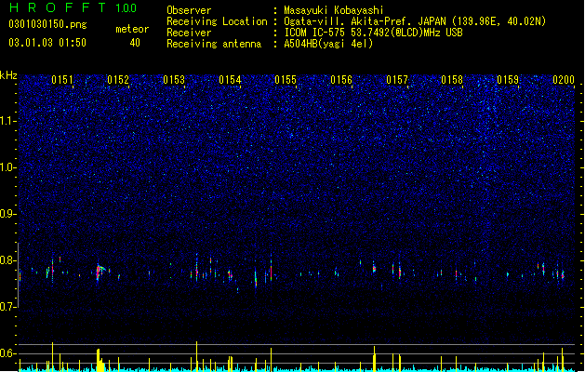The image size is (585, 372).
Task: Click the 03.01.03 01:50 timestamp
Action: pos(47,43)
